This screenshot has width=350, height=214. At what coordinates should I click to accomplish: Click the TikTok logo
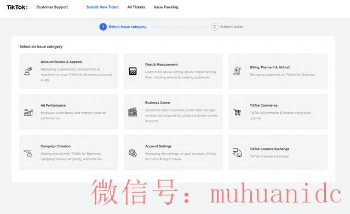point(17,7)
